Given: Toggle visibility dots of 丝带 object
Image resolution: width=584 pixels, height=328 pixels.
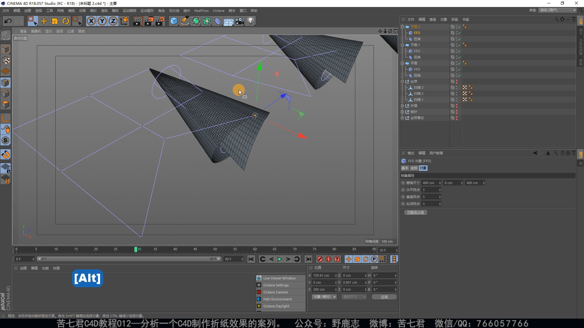Looking at the screenshot, I should (x=457, y=81).
